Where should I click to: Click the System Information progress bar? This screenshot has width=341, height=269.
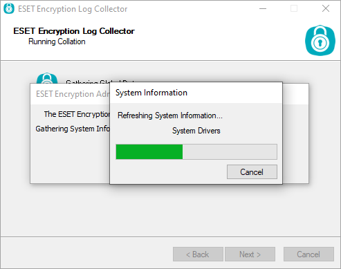tap(196, 151)
